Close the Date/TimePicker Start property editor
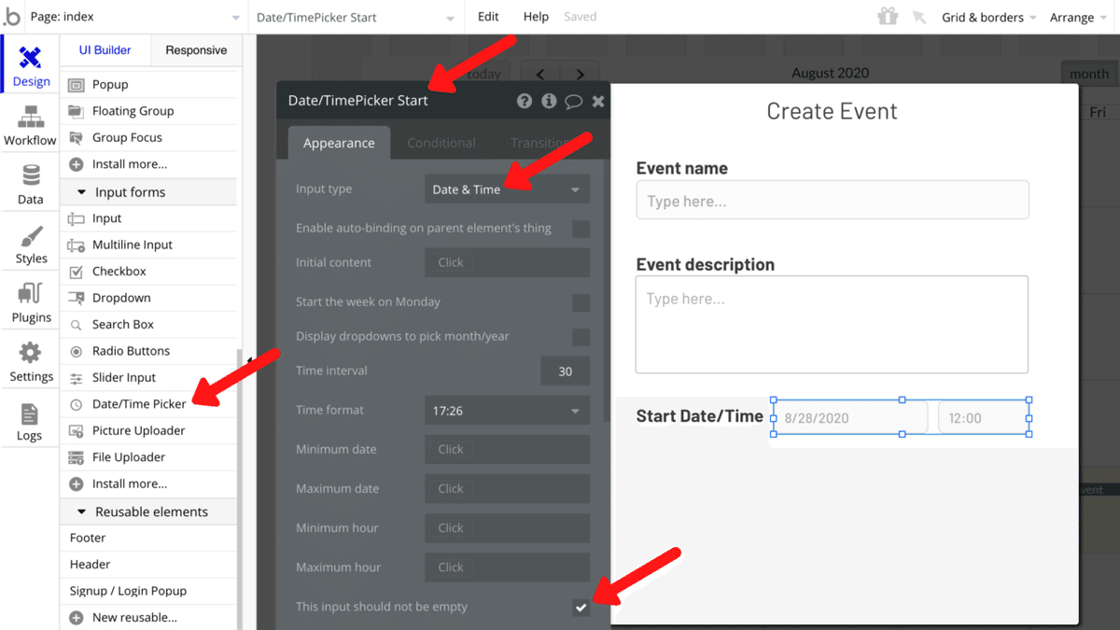The height and width of the screenshot is (630, 1120). [x=598, y=101]
